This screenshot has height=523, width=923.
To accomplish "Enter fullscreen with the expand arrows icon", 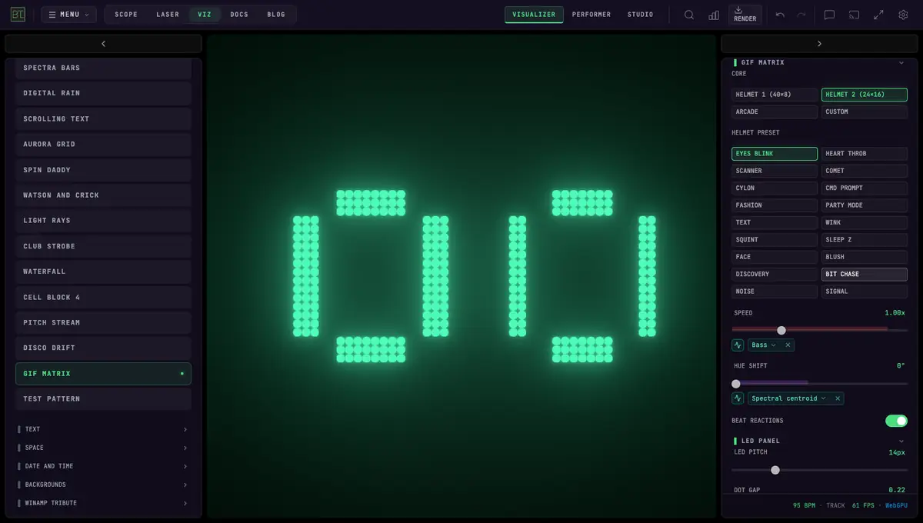I will 878,15.
